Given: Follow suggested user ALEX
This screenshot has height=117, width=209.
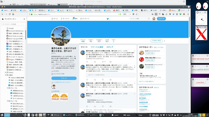Looking at the screenshot, I should tap(150, 53).
